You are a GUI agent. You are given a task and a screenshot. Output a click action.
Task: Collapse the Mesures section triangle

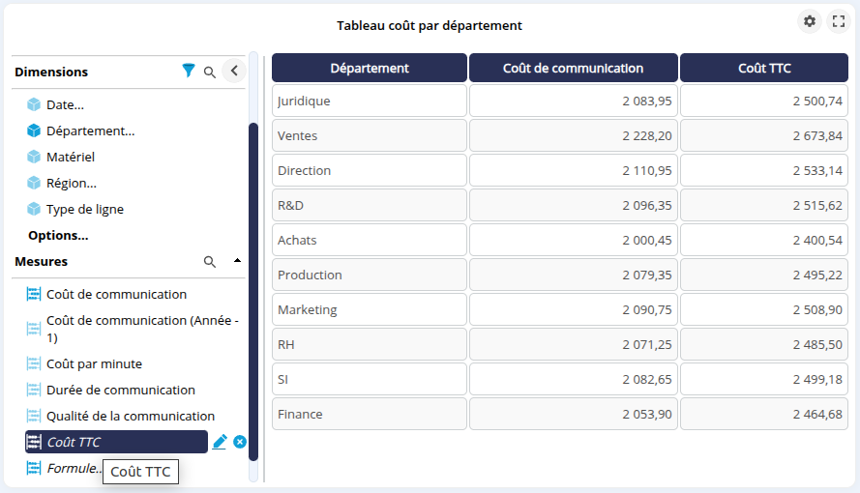(x=237, y=261)
